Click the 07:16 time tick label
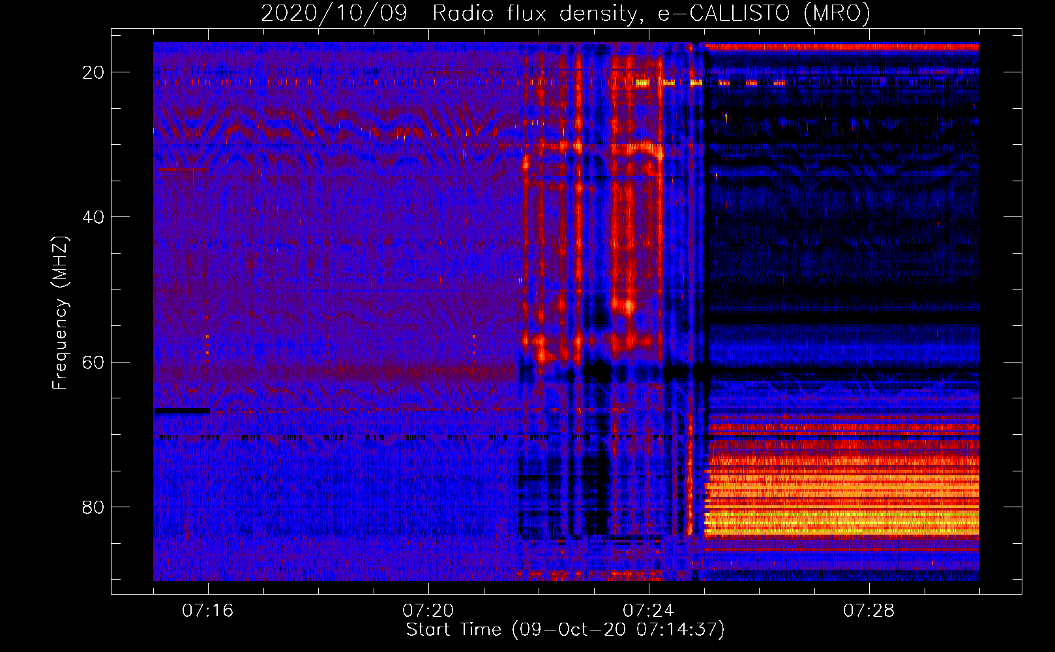The height and width of the screenshot is (652, 1055). click(x=208, y=611)
